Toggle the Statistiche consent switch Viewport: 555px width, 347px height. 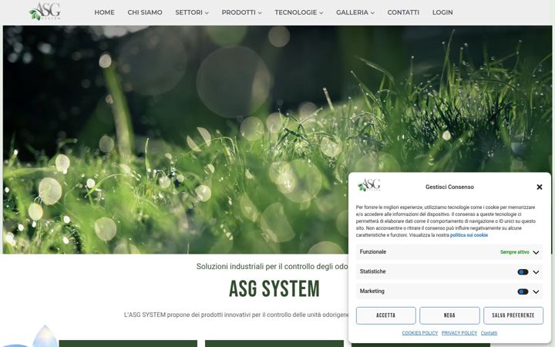click(x=523, y=272)
